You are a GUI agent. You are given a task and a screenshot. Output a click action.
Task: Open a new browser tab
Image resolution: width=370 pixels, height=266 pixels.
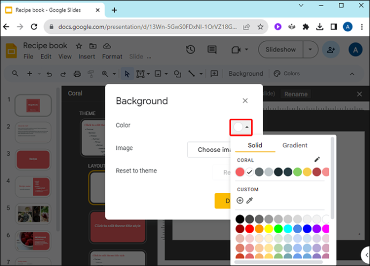(x=114, y=10)
